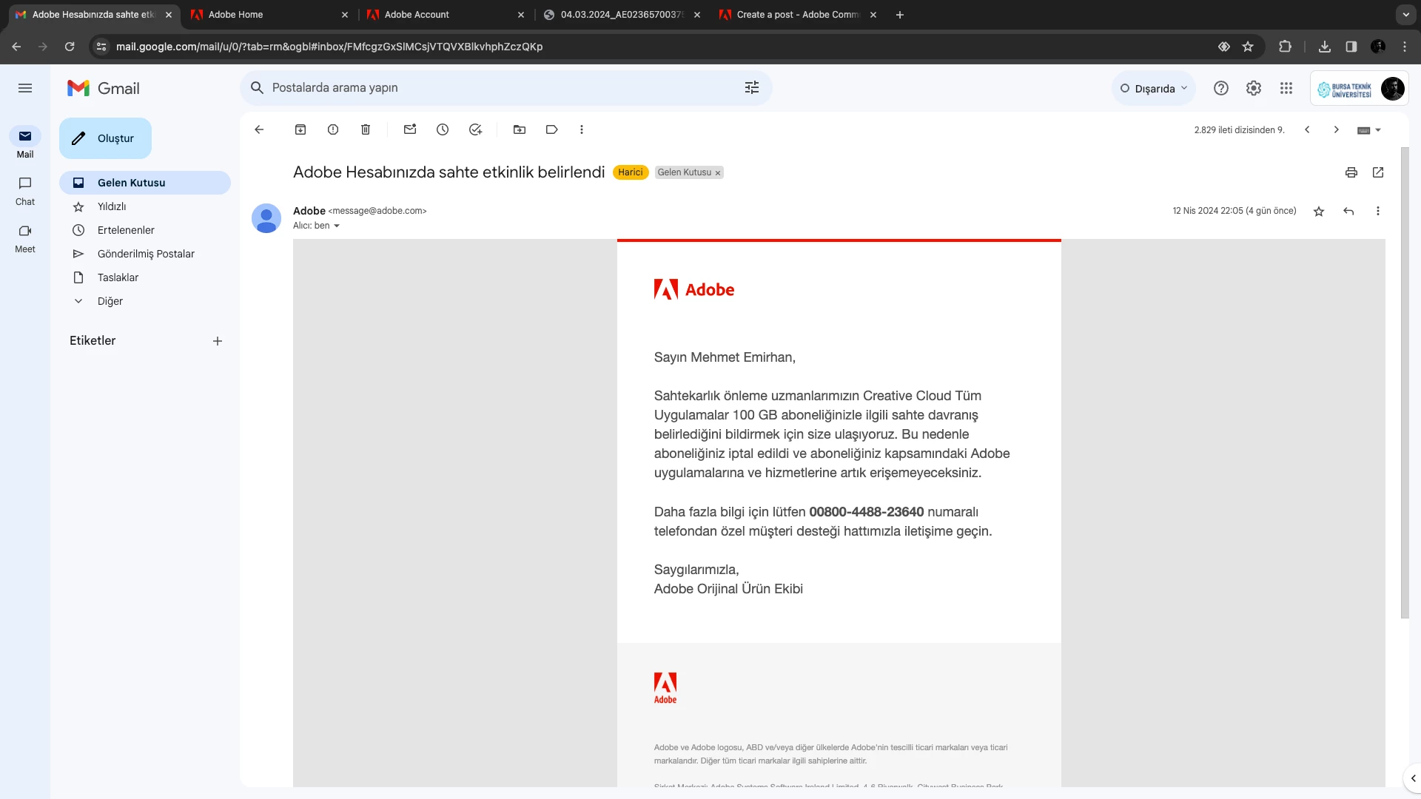Open the Ertelenenler folder
This screenshot has width=1421, height=799.
pyautogui.click(x=145, y=230)
